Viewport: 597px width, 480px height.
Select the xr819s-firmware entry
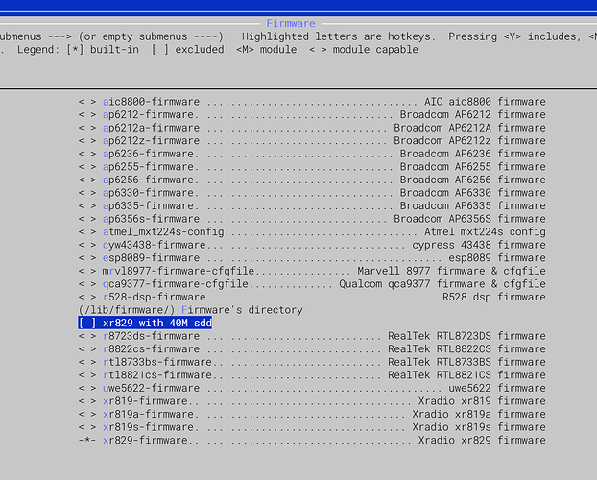[312, 427]
